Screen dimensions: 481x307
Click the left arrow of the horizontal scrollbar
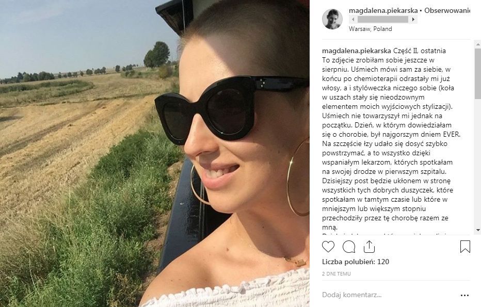pos(353,20)
